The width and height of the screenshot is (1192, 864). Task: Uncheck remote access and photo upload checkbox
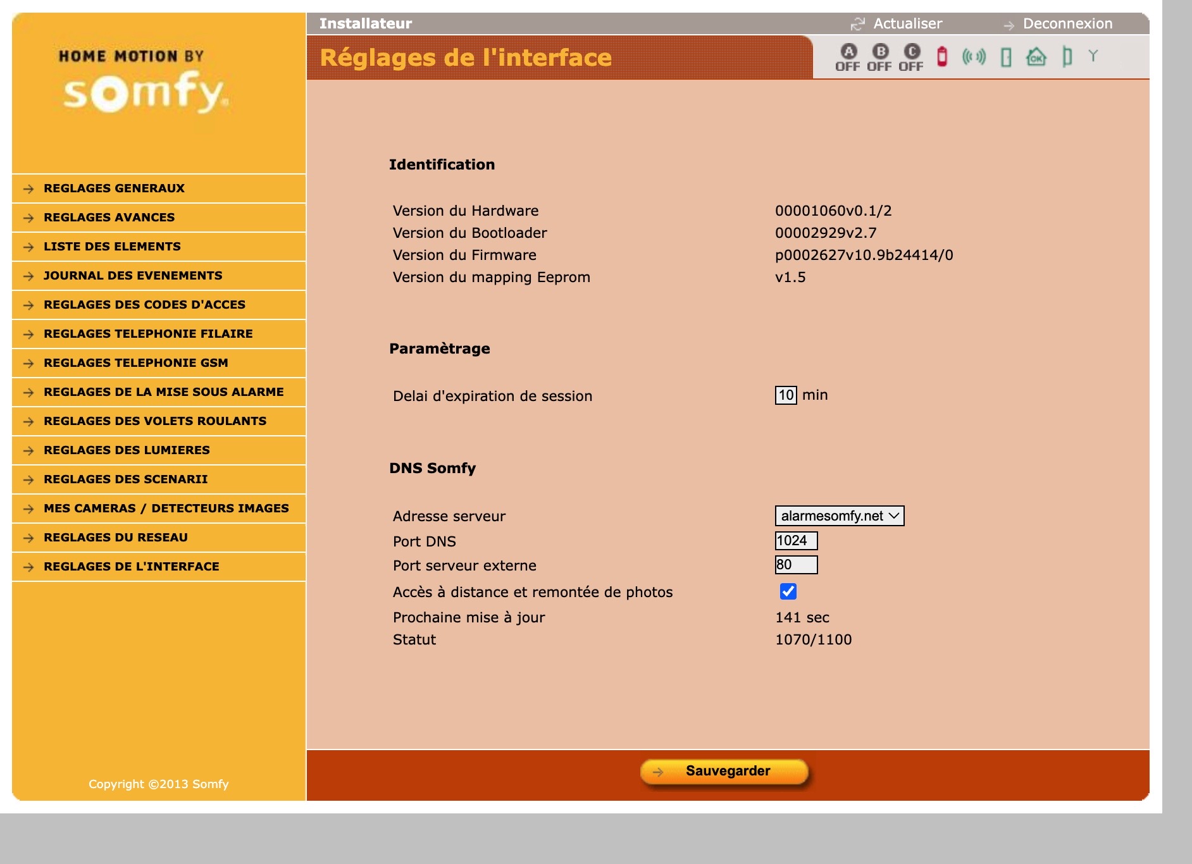pos(788,591)
